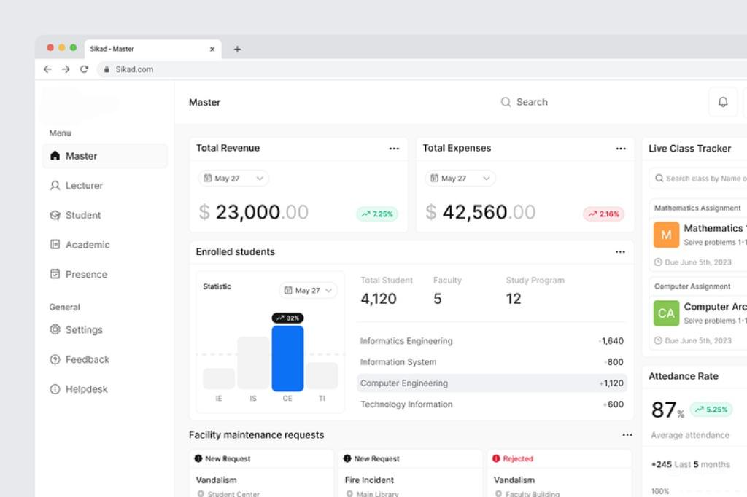Screen dimensions: 747x497
Task: Open Facility maintenance requests options menu
Action: pyautogui.click(x=627, y=435)
